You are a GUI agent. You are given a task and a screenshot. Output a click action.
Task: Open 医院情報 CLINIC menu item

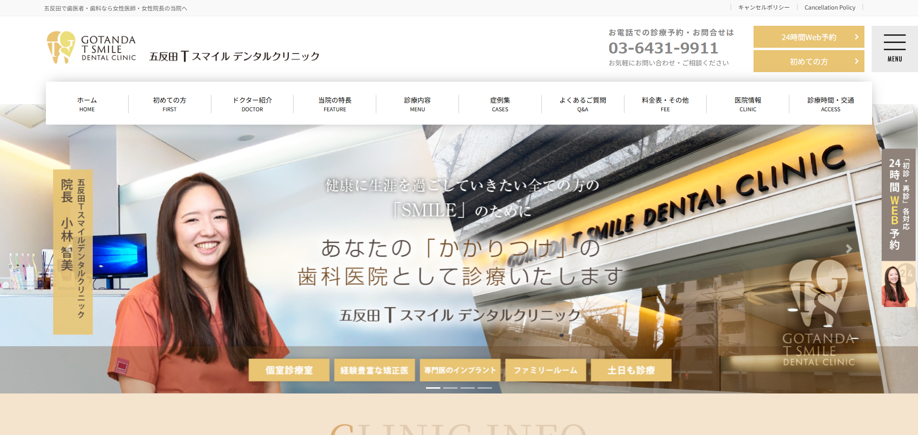pos(748,104)
